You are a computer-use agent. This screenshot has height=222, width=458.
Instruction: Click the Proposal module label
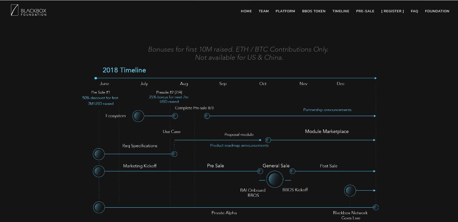[239, 135]
